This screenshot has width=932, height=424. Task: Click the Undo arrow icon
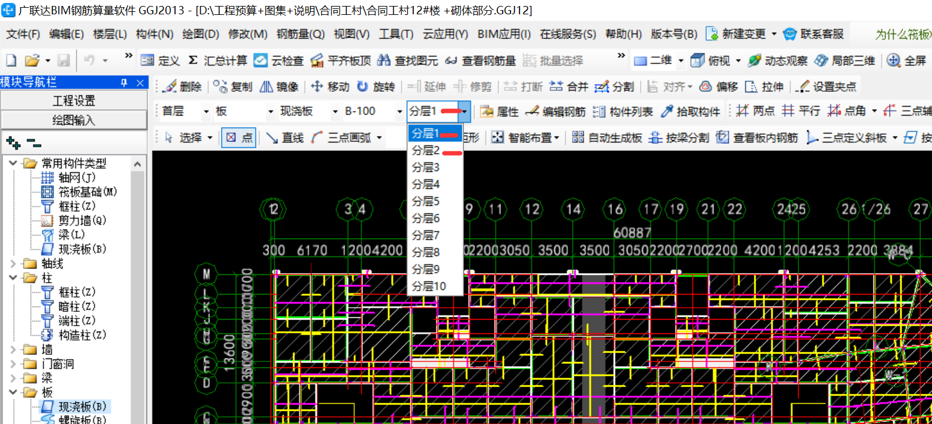(x=89, y=60)
